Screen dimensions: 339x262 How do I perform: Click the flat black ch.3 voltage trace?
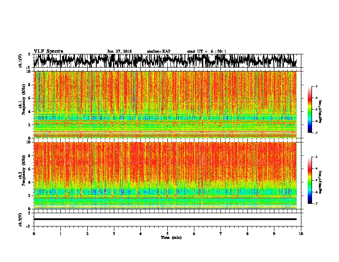165,219
